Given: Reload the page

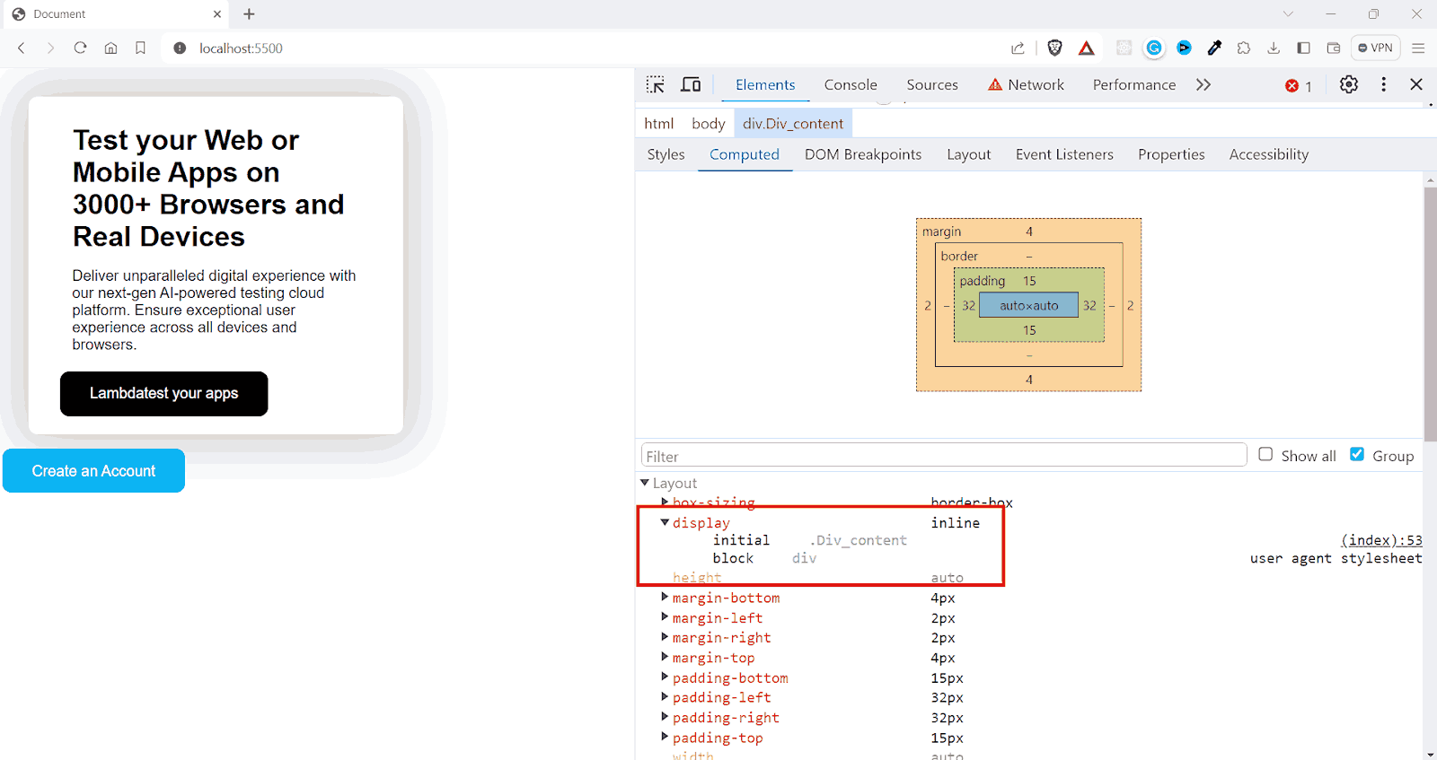Looking at the screenshot, I should [80, 48].
